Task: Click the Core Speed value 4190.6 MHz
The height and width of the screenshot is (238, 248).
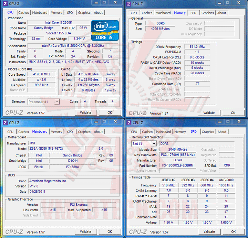Action: (x=42, y=74)
